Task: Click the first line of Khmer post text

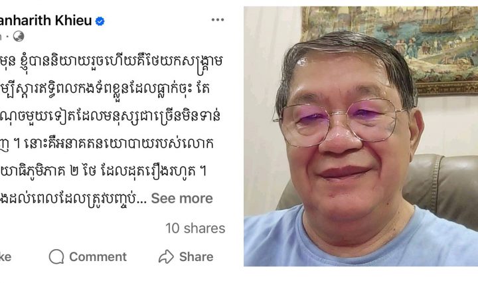Action: [112, 62]
